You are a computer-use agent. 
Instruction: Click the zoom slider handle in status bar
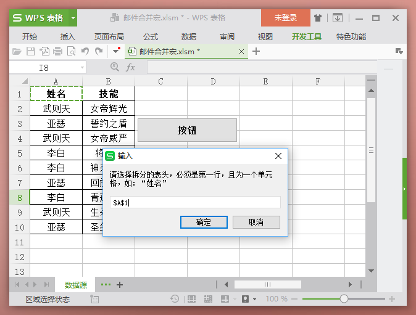point(344,299)
